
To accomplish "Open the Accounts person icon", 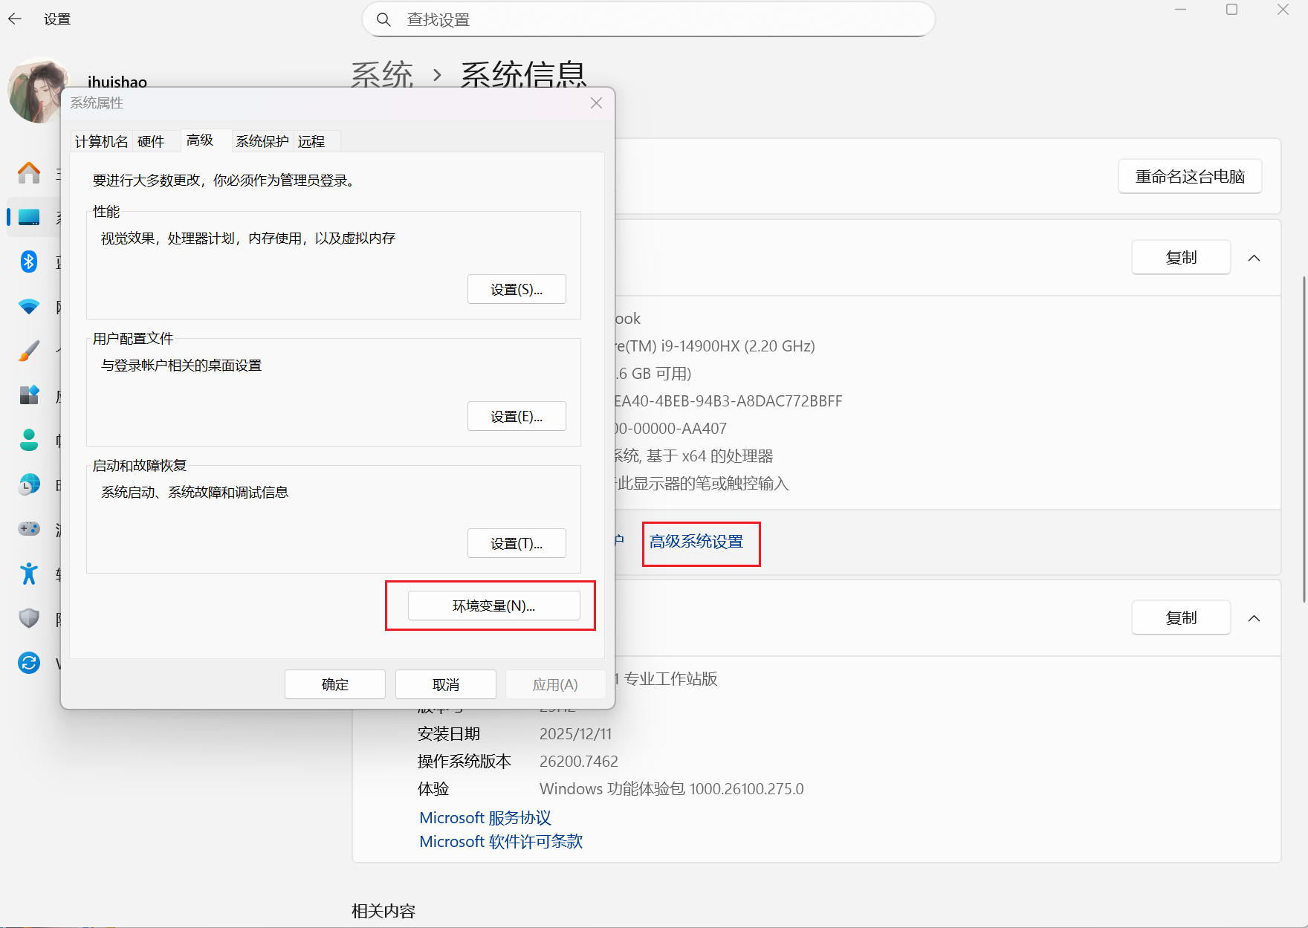I will point(29,440).
